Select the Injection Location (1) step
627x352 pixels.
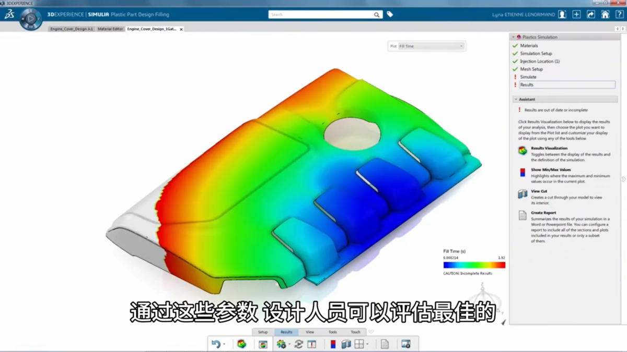[539, 61]
